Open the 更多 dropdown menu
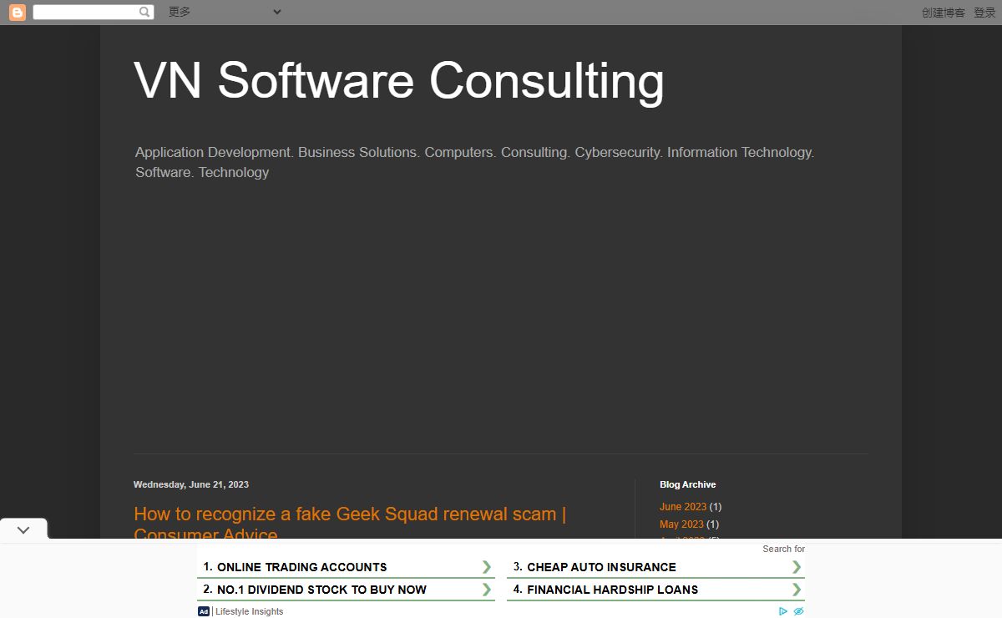 [225, 12]
